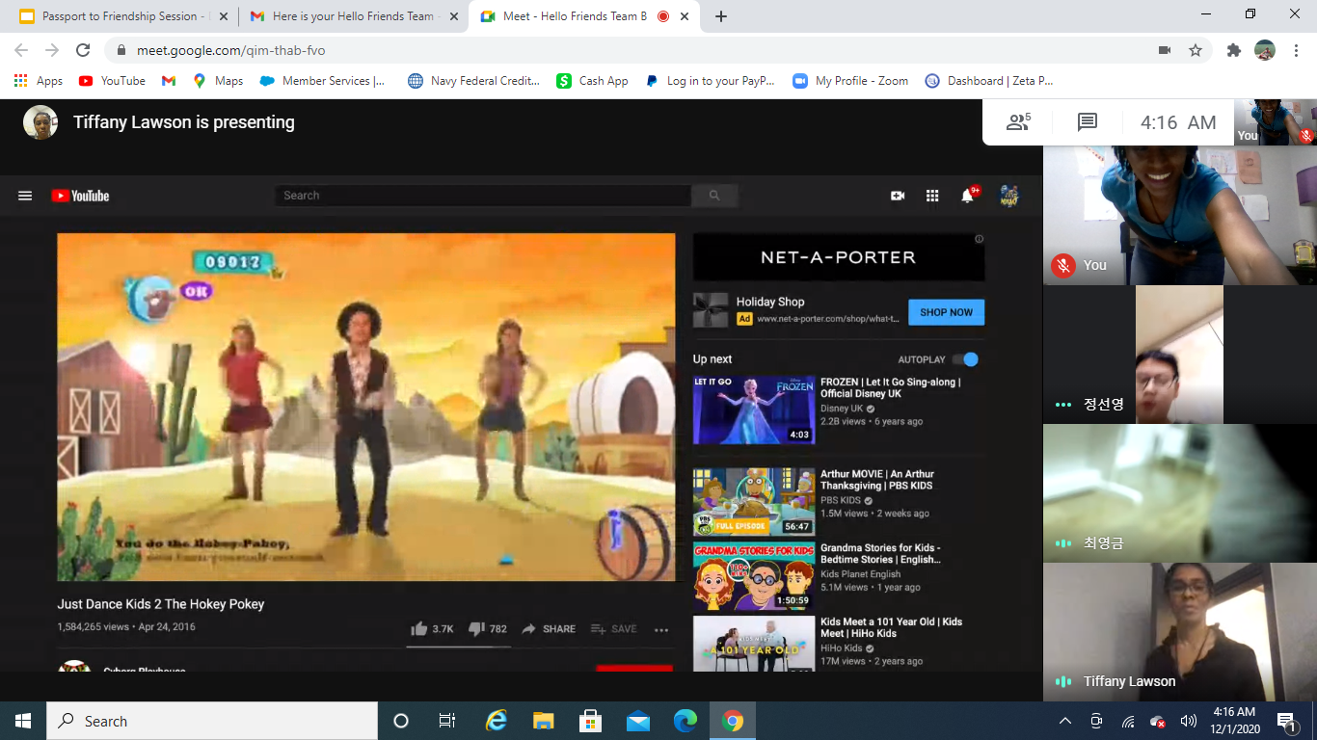1317x740 pixels.
Task: Toggle the Autoplay switch
Action: [x=965, y=359]
